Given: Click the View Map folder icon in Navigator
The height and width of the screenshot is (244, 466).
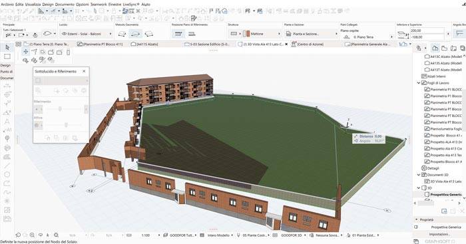Looking at the screenshot, I should point(444,48).
